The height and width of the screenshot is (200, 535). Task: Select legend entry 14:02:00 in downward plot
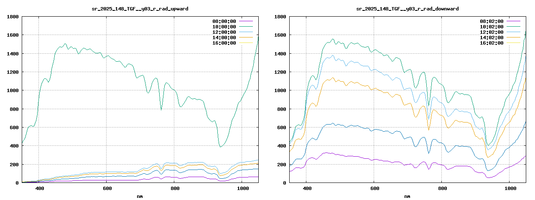pyautogui.click(x=492, y=37)
